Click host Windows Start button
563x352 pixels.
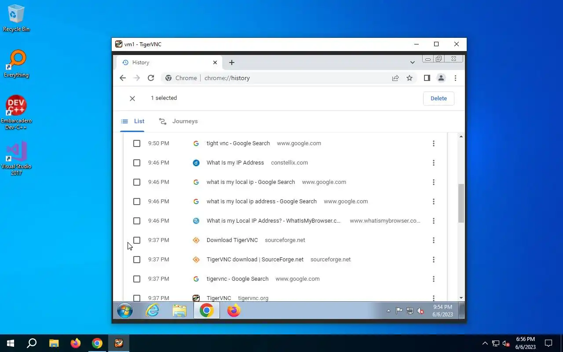(x=11, y=343)
